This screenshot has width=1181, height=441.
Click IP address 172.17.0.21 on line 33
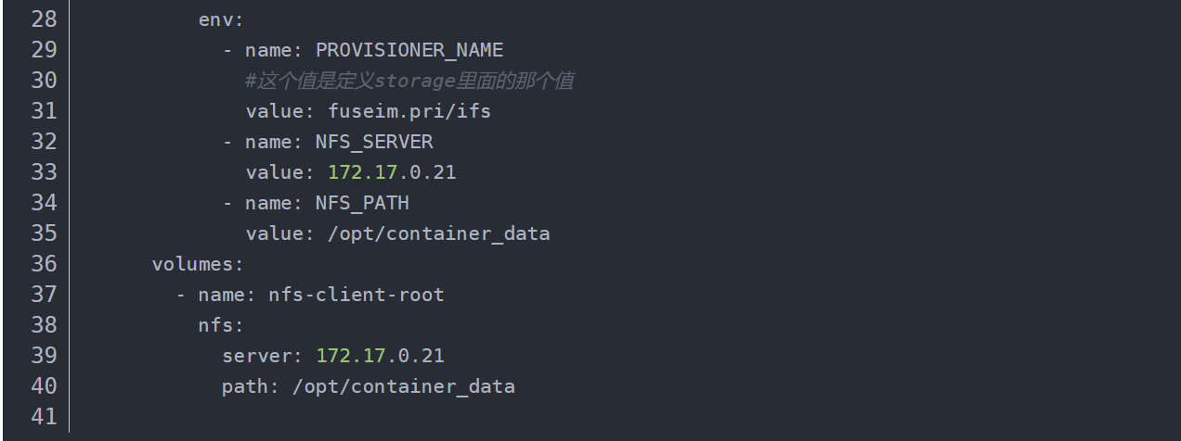(x=392, y=172)
